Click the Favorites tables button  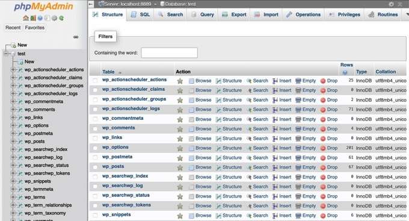point(35,28)
